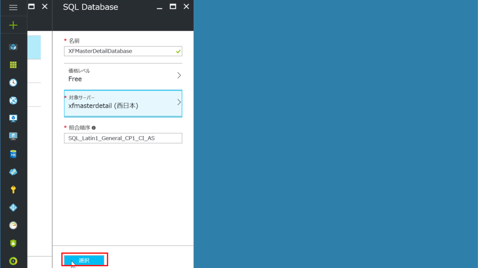Open the Resource groups cube icon
The width and height of the screenshot is (478, 268).
tap(13, 47)
